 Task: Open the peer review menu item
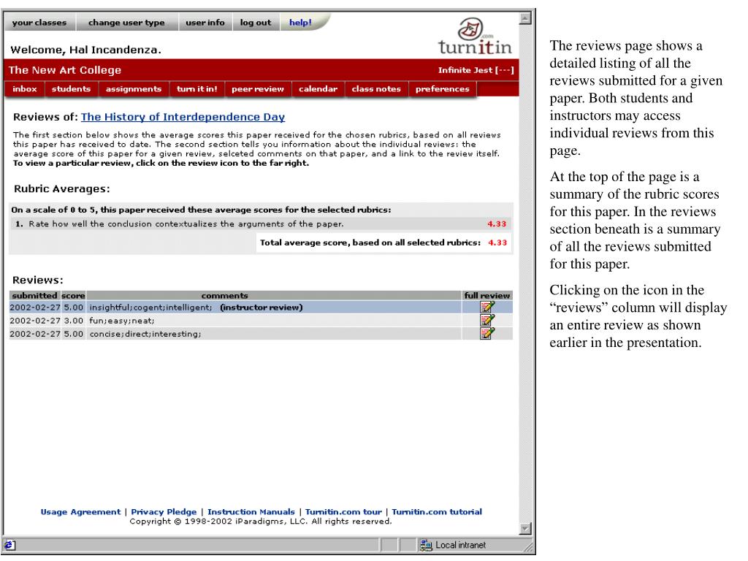coord(258,89)
